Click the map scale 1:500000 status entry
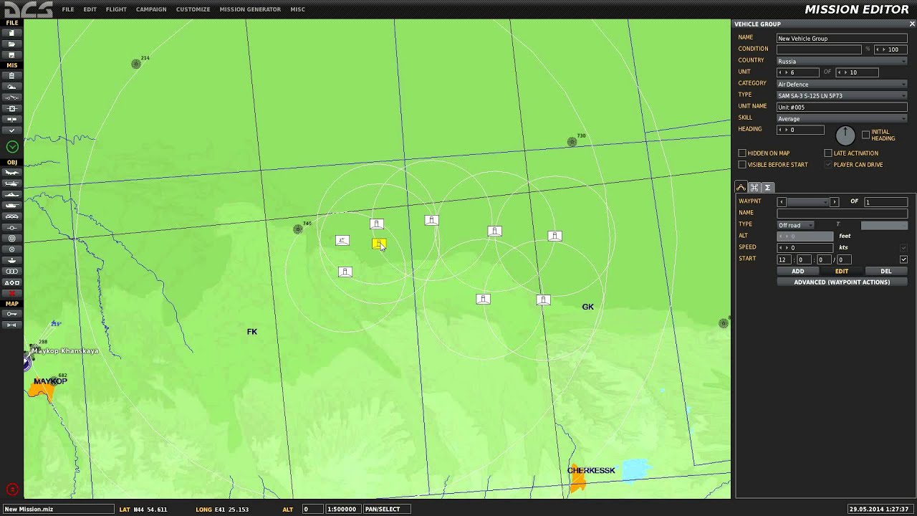The image size is (917, 516). 342,510
